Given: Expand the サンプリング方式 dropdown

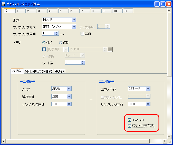Looking at the screenshot, I should point(74,27).
